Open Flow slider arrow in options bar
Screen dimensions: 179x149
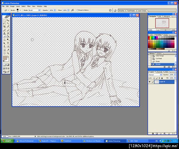point(68,10)
